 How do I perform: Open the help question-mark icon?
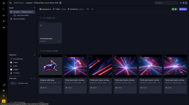[x=4, y=91]
